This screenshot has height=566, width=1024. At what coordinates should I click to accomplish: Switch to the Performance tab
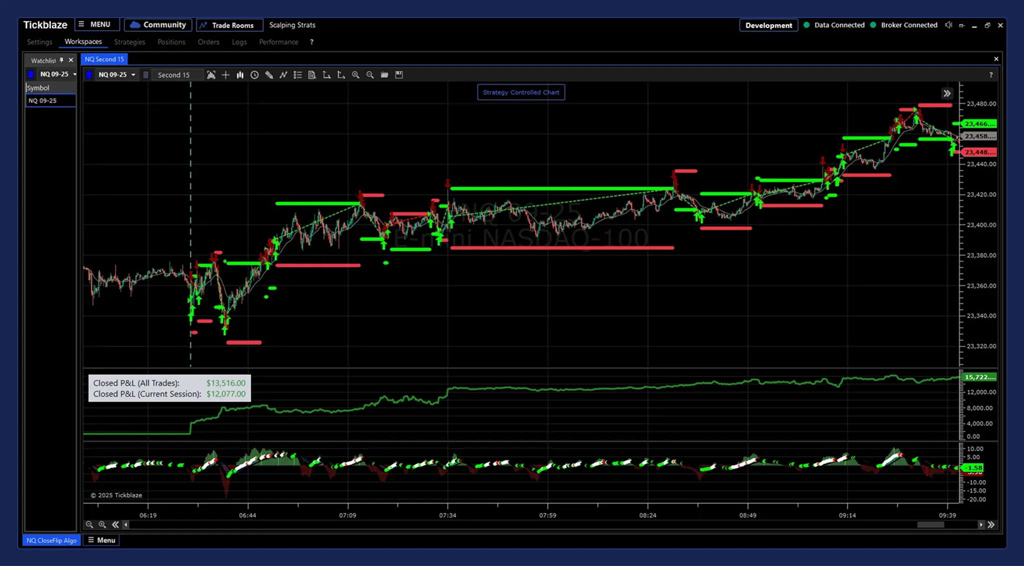click(x=278, y=42)
